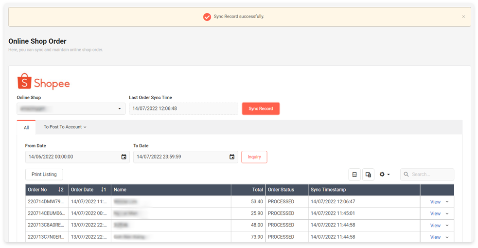Open the To Date calendar picker
The height and width of the screenshot is (248, 478).
pyautogui.click(x=232, y=157)
